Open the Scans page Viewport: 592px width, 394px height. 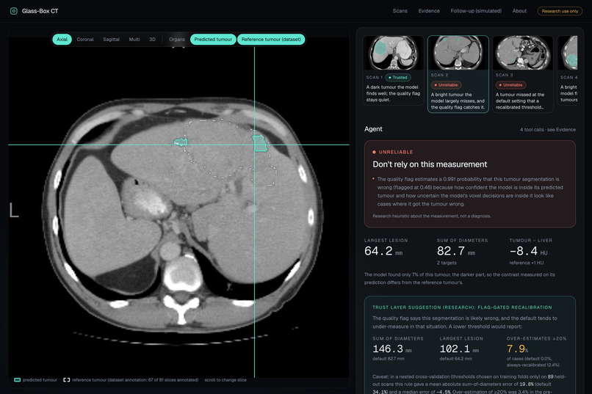point(400,11)
